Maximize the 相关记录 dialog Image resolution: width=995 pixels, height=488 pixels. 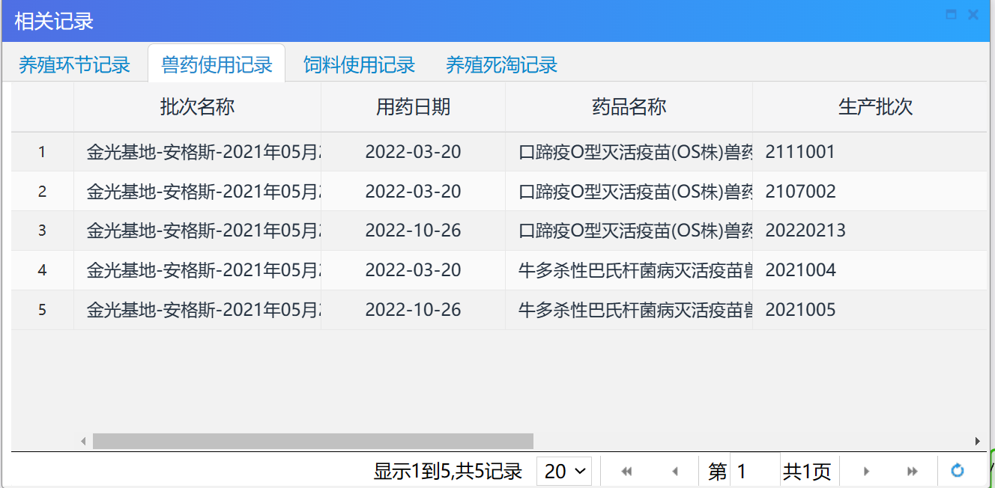(951, 14)
